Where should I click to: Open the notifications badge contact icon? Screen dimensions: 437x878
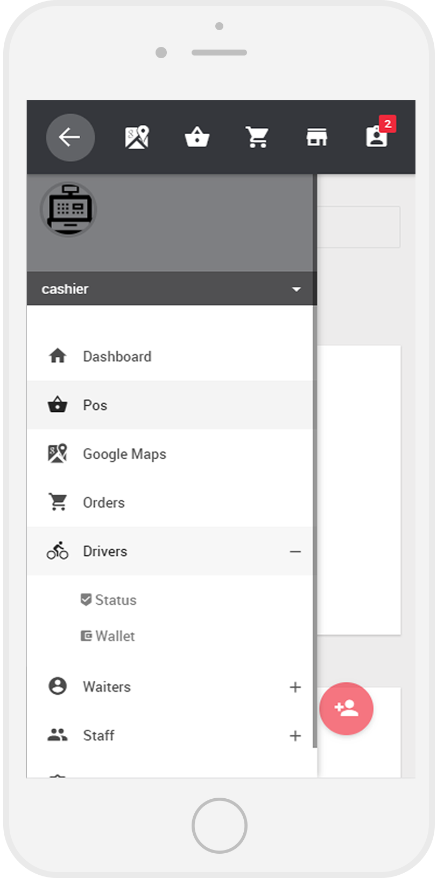(377, 136)
